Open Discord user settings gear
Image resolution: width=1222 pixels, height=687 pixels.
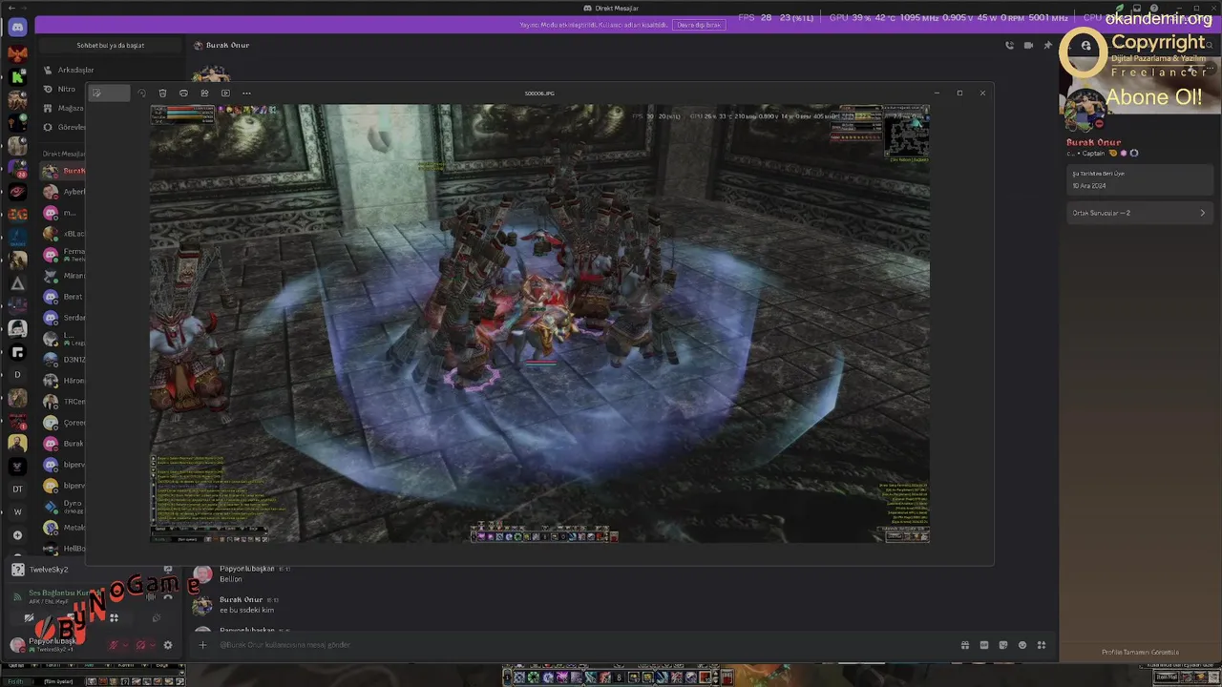168,645
